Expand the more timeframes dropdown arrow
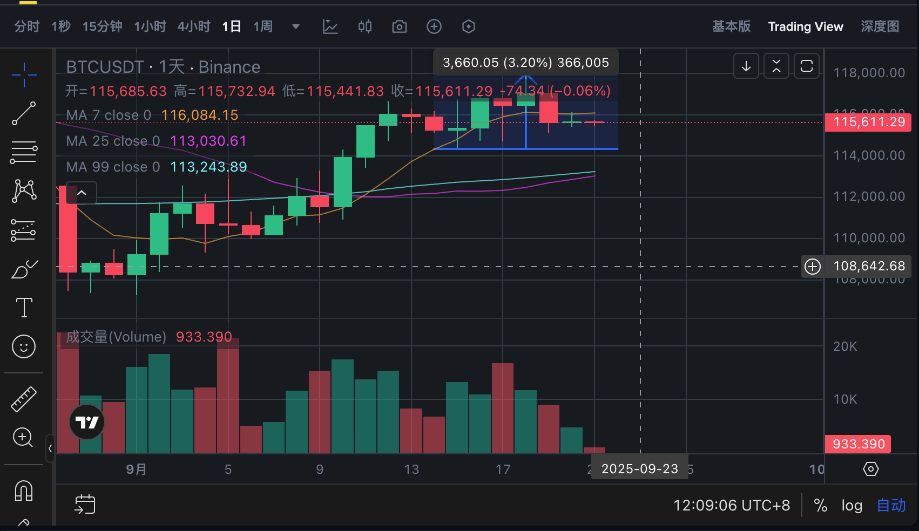919x531 pixels. 296,26
